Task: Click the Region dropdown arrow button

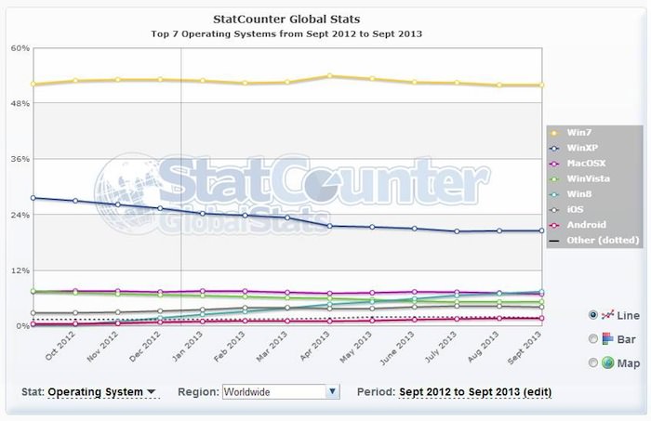Action: click(x=331, y=392)
